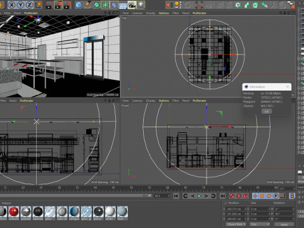Toggle the coordinate system icon
Viewport: 304px width, 228px height.
pyautogui.click(x=39, y=4)
